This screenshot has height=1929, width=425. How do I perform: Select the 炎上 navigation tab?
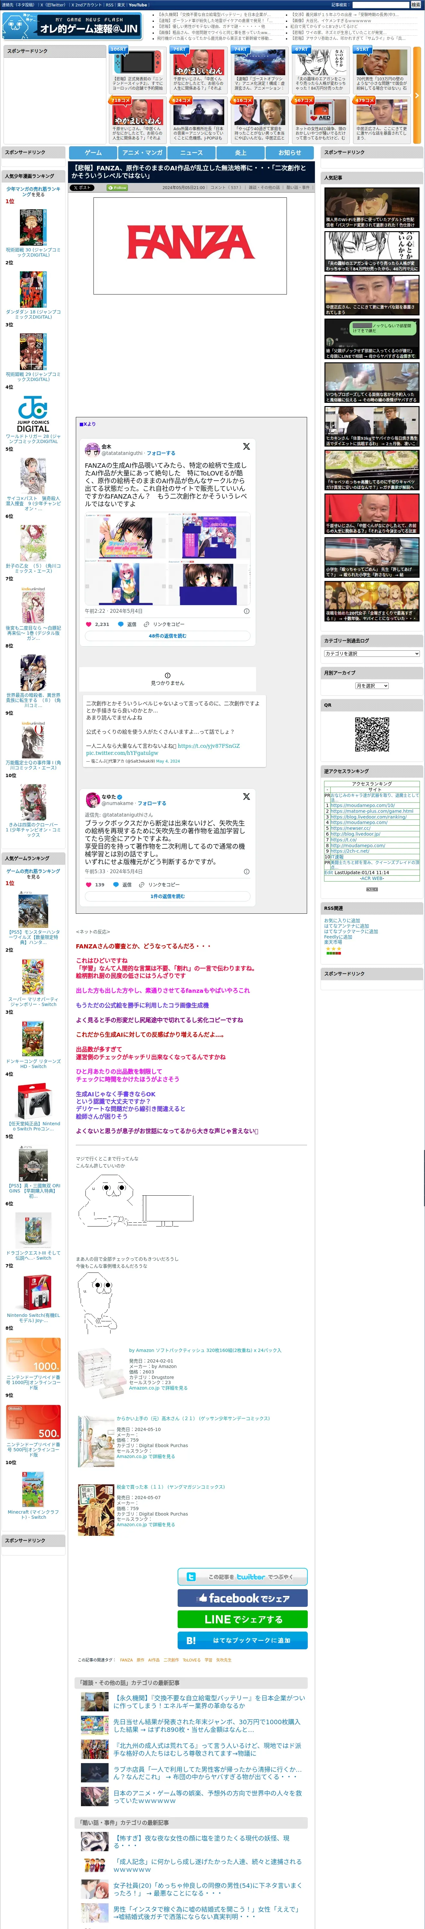tap(241, 153)
